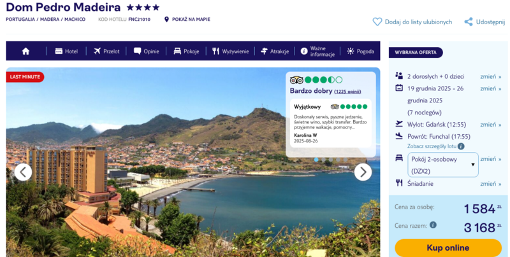The width and height of the screenshot is (510, 257).
Task: Show next photo with right arrow
Action: coord(363,172)
